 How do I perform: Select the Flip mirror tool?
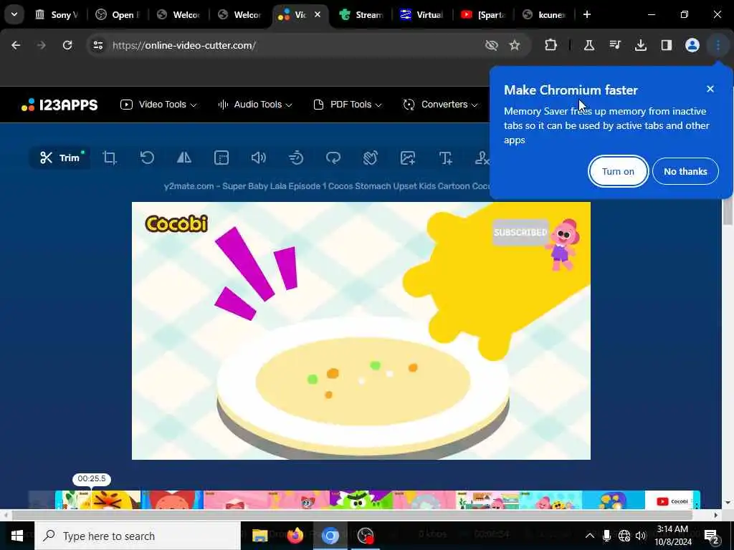pyautogui.click(x=184, y=158)
